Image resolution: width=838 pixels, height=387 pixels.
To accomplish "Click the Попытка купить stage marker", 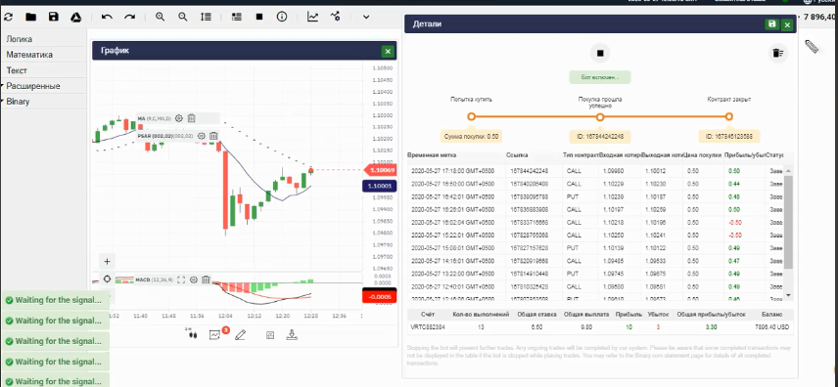I will tap(471, 116).
